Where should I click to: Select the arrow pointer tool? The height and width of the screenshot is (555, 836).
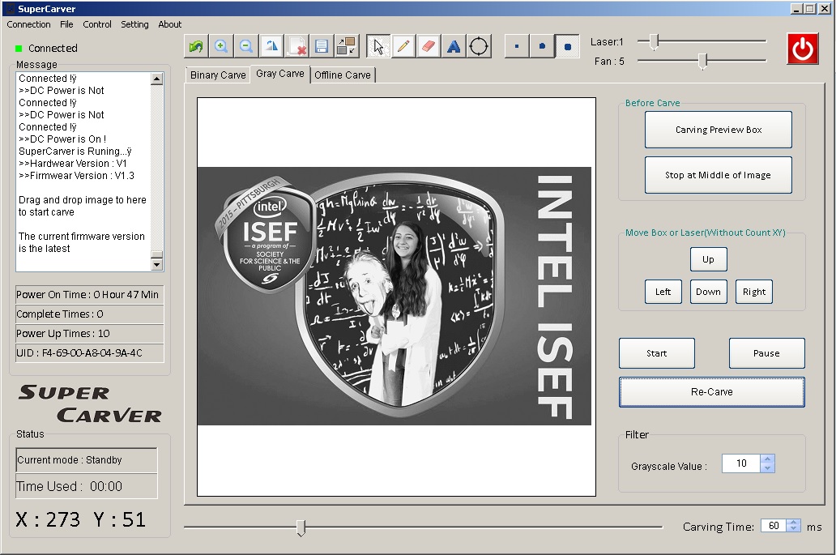(x=378, y=46)
